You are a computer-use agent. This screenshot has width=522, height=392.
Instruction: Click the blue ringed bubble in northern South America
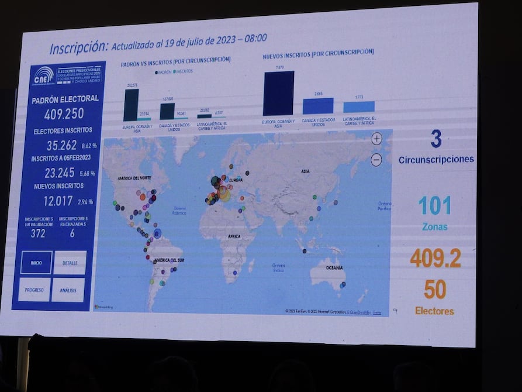[157, 233]
